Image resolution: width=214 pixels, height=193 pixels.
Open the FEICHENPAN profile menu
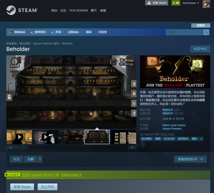[x=79, y=10]
